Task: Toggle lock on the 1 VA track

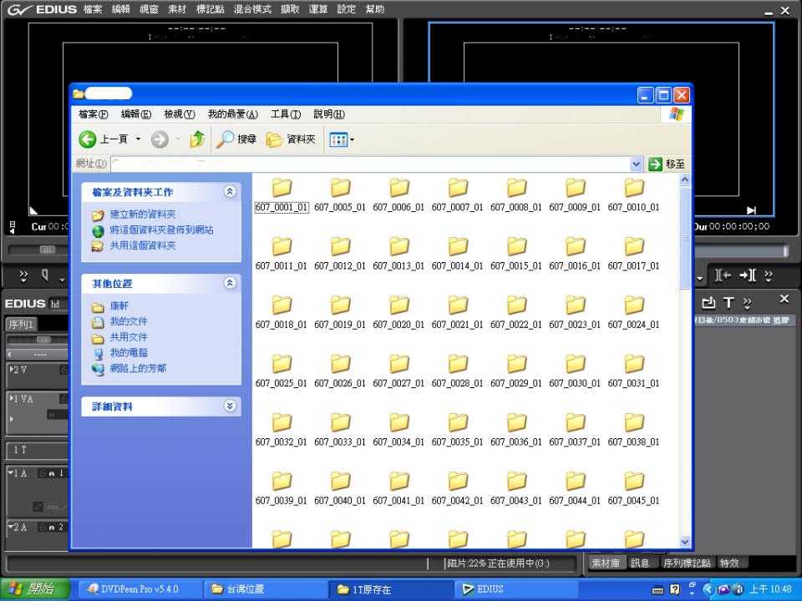Action: point(63,399)
